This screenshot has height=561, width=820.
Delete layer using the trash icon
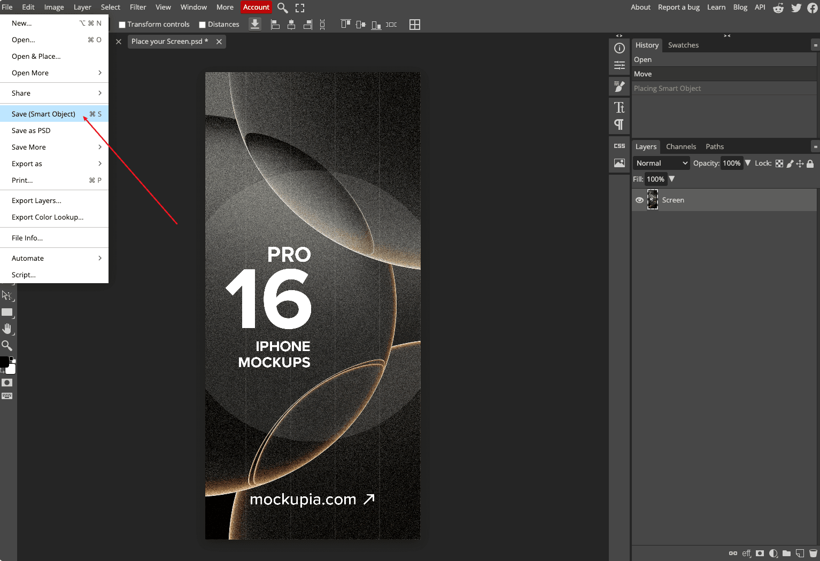pyautogui.click(x=813, y=553)
